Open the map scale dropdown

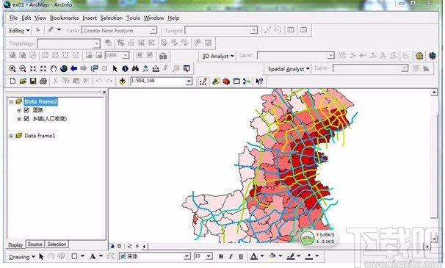pos(189,82)
